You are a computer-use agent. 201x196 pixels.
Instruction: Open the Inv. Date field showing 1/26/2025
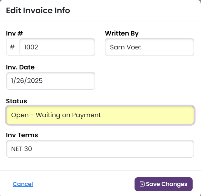(51, 81)
